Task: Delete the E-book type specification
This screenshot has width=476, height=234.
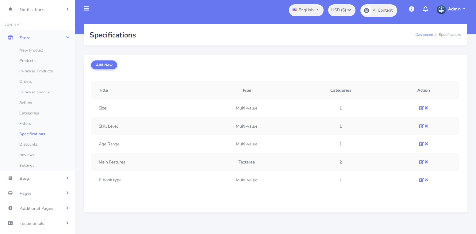Action: pos(426,180)
